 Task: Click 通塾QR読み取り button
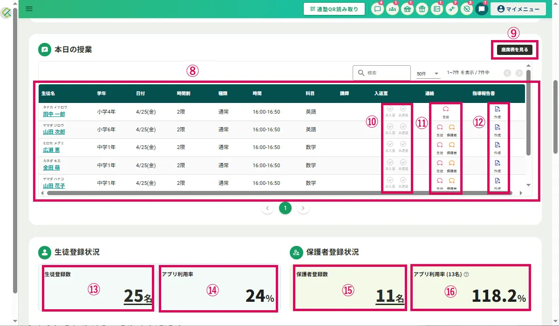[334, 9]
